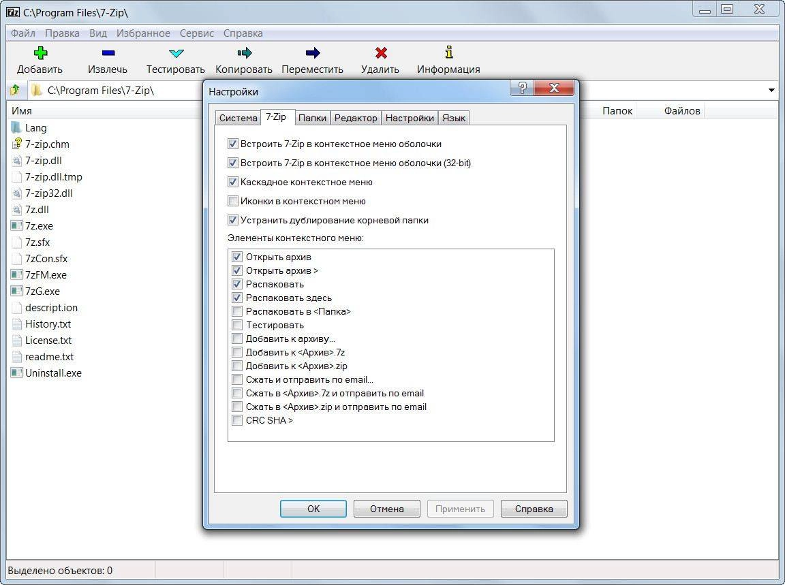Click the Отмена button
This screenshot has width=785, height=585.
(x=387, y=509)
